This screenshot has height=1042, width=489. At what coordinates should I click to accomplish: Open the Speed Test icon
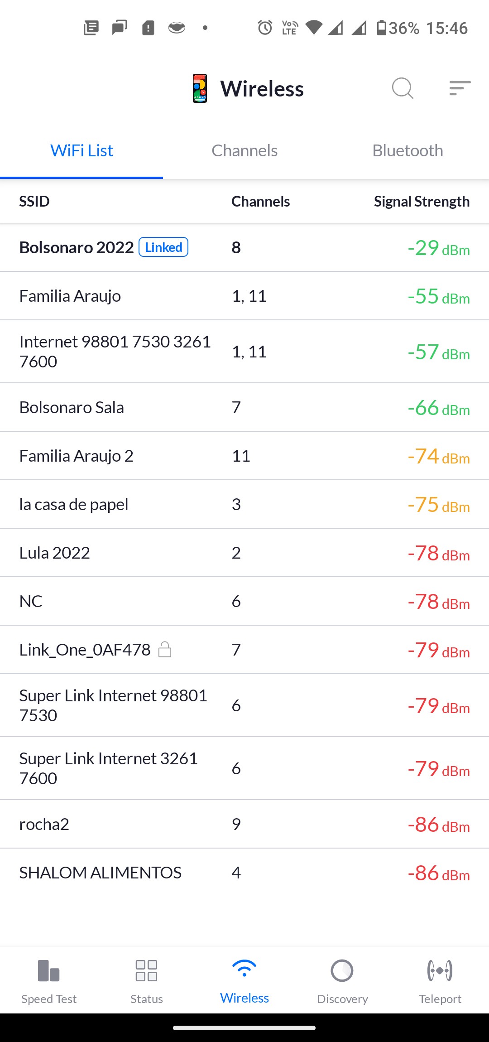(x=49, y=971)
